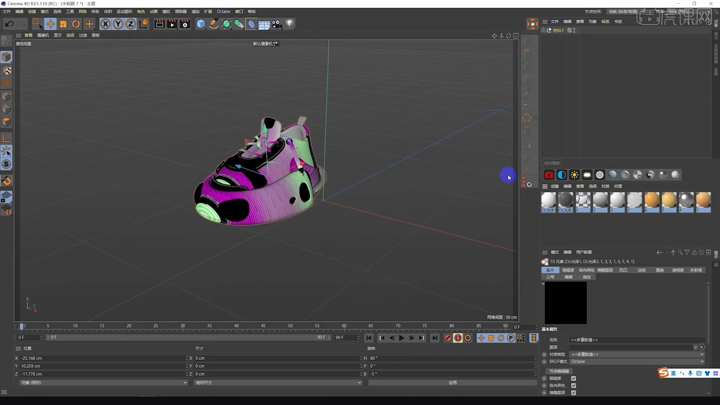The height and width of the screenshot is (405, 720).
Task: Select the Scale tool in the toolbar
Action: pyautogui.click(x=63, y=24)
